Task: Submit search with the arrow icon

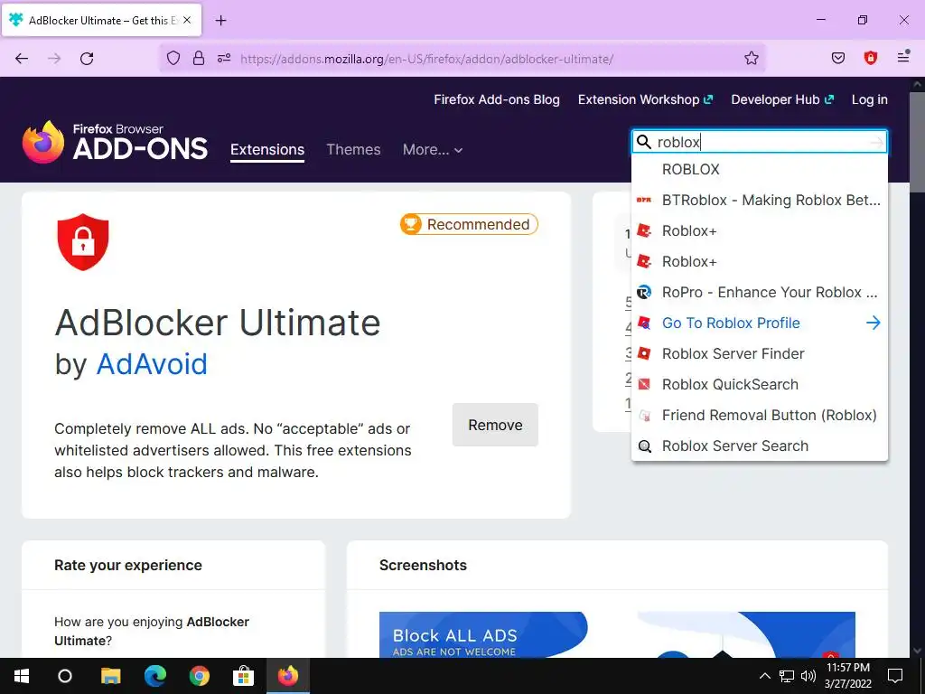Action: (x=876, y=142)
